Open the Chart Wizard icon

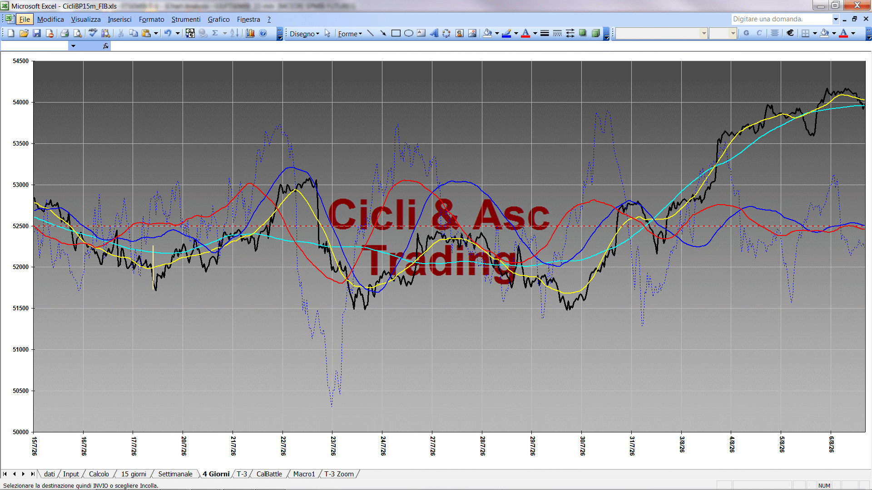[250, 33]
